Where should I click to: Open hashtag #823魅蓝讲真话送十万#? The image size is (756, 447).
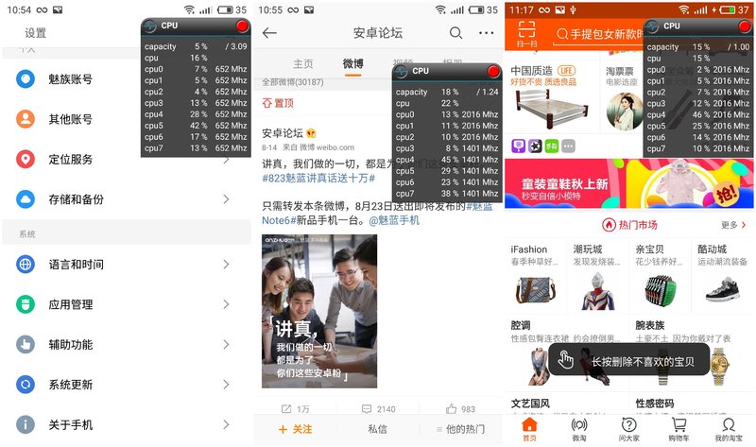coord(318,179)
